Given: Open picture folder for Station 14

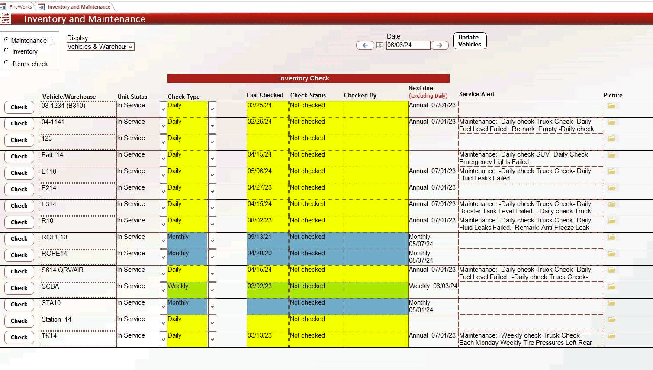Looking at the screenshot, I should [x=611, y=319].
